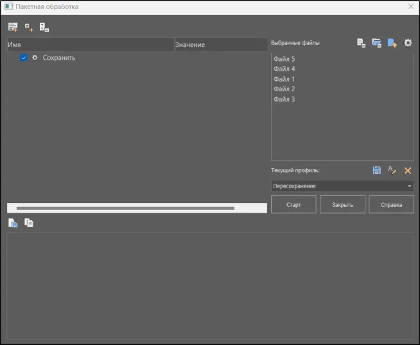Image resolution: width=420 pixels, height=345 pixels.
Task: Rename the current profile
Action: coord(392,170)
